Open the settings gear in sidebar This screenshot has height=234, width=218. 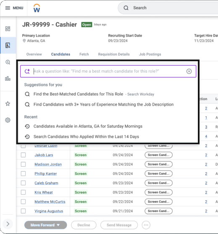point(8,120)
